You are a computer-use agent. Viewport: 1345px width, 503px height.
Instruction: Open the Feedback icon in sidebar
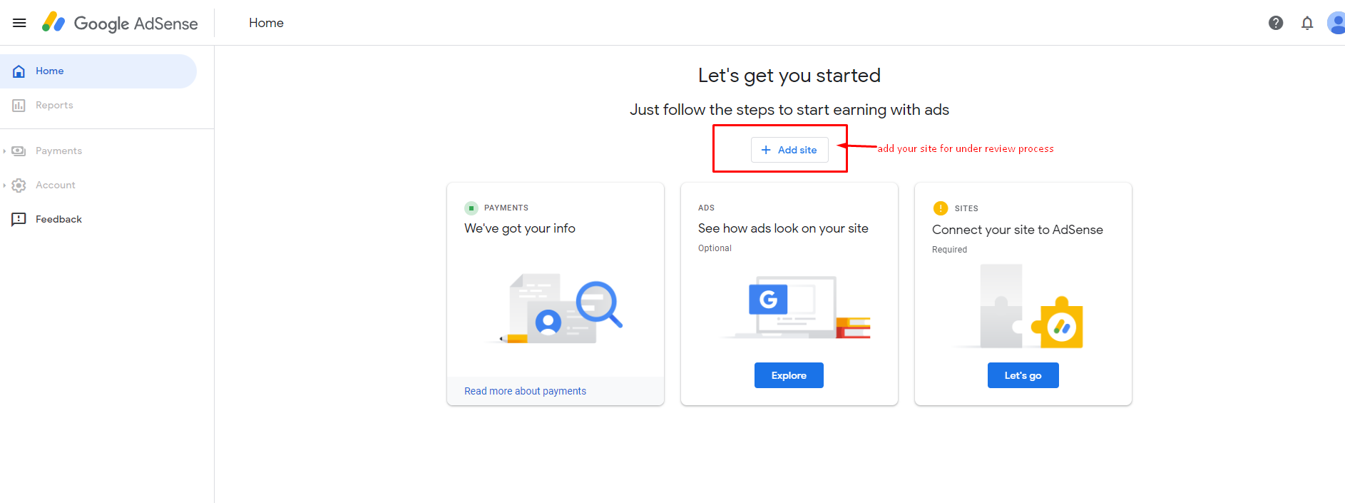(x=19, y=219)
